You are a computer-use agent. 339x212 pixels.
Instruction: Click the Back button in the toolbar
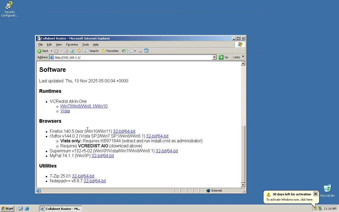tap(43, 51)
